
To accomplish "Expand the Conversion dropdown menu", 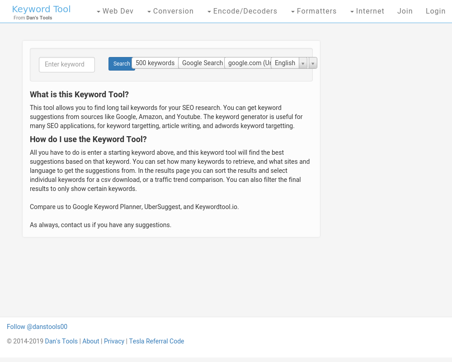I will click(x=170, y=11).
